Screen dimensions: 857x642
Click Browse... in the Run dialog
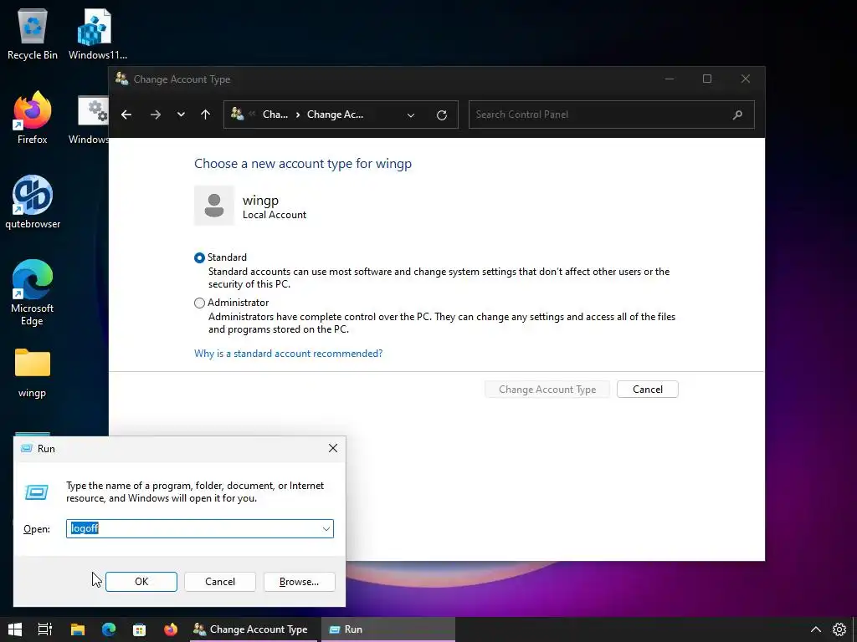click(x=299, y=582)
